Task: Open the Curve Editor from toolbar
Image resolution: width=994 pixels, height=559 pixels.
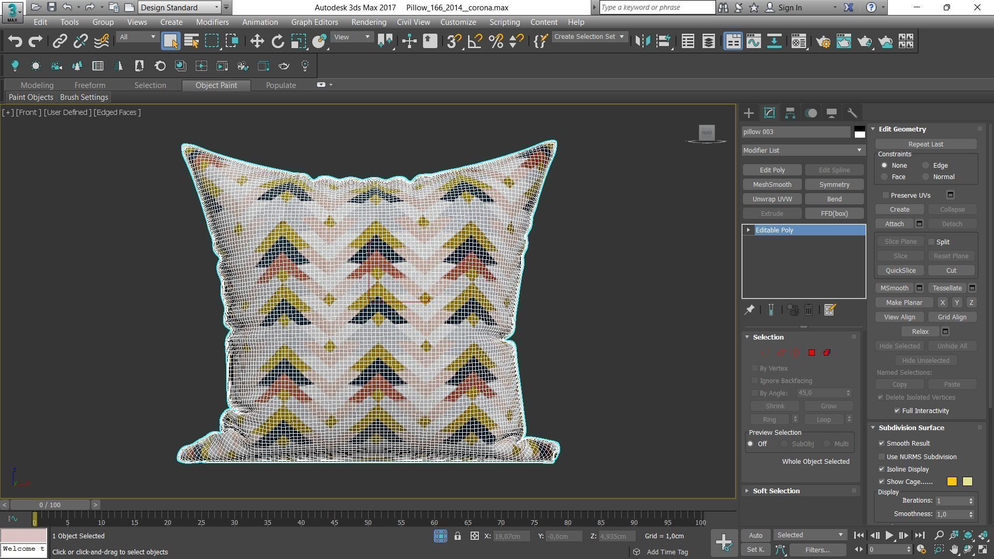Action: click(754, 41)
